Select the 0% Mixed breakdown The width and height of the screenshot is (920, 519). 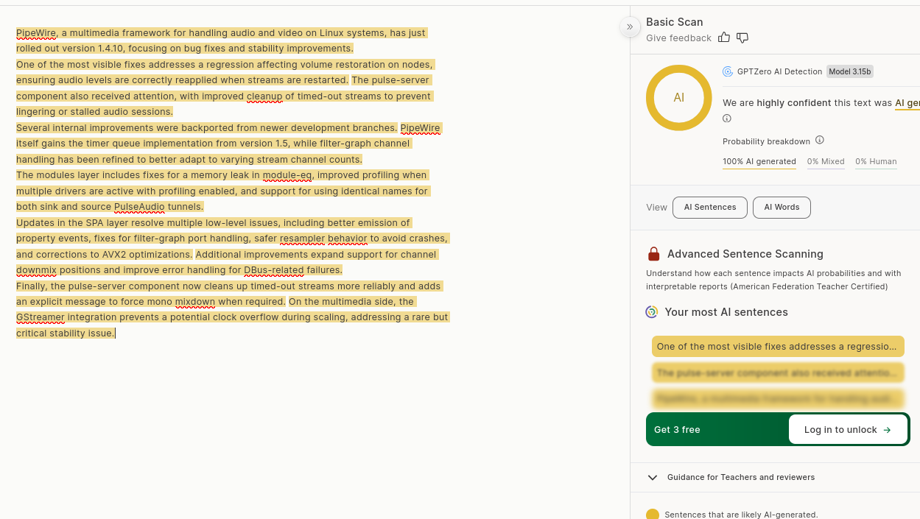pos(825,162)
